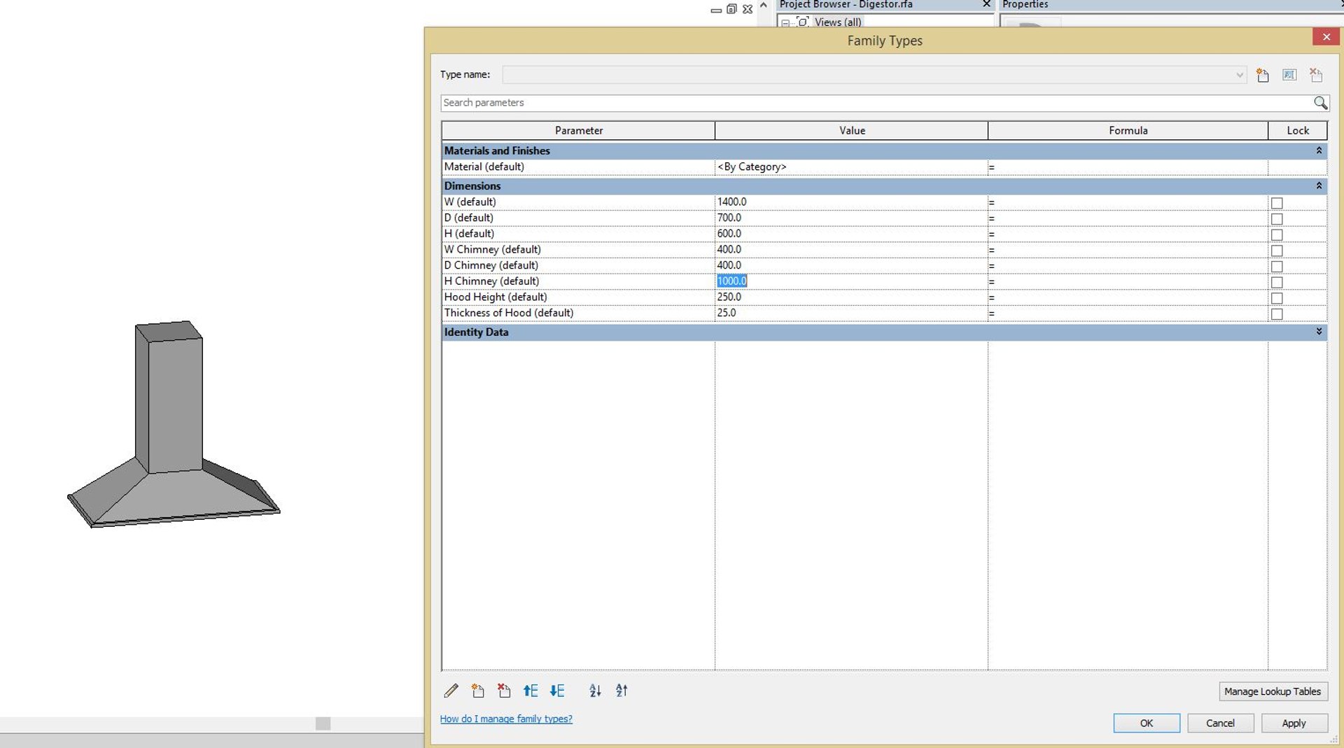Click the Delete Parameter icon in bottom toolbar
The width and height of the screenshot is (1344, 748).
[x=504, y=691]
